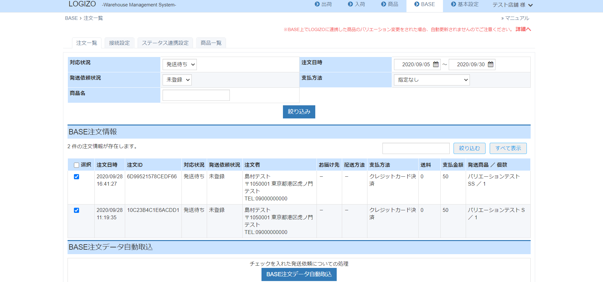Click the end date field 2020/09/30

(472, 64)
